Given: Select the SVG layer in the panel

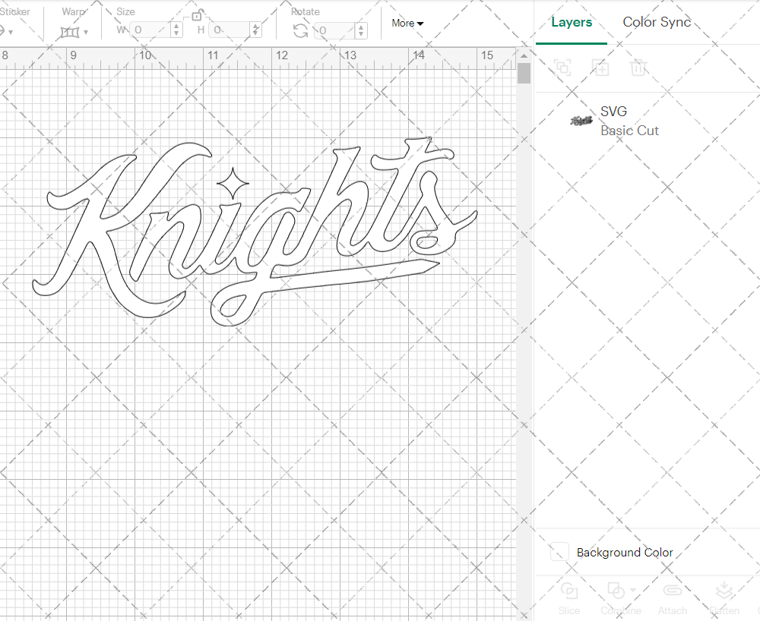Looking at the screenshot, I should pyautogui.click(x=613, y=111).
